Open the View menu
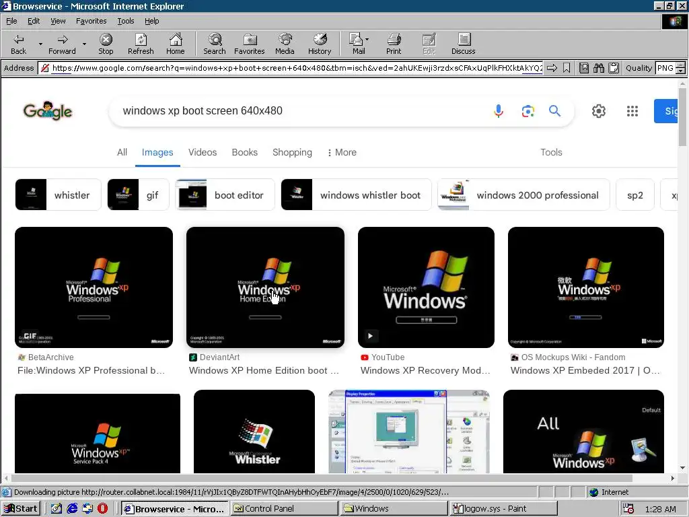 (x=58, y=21)
